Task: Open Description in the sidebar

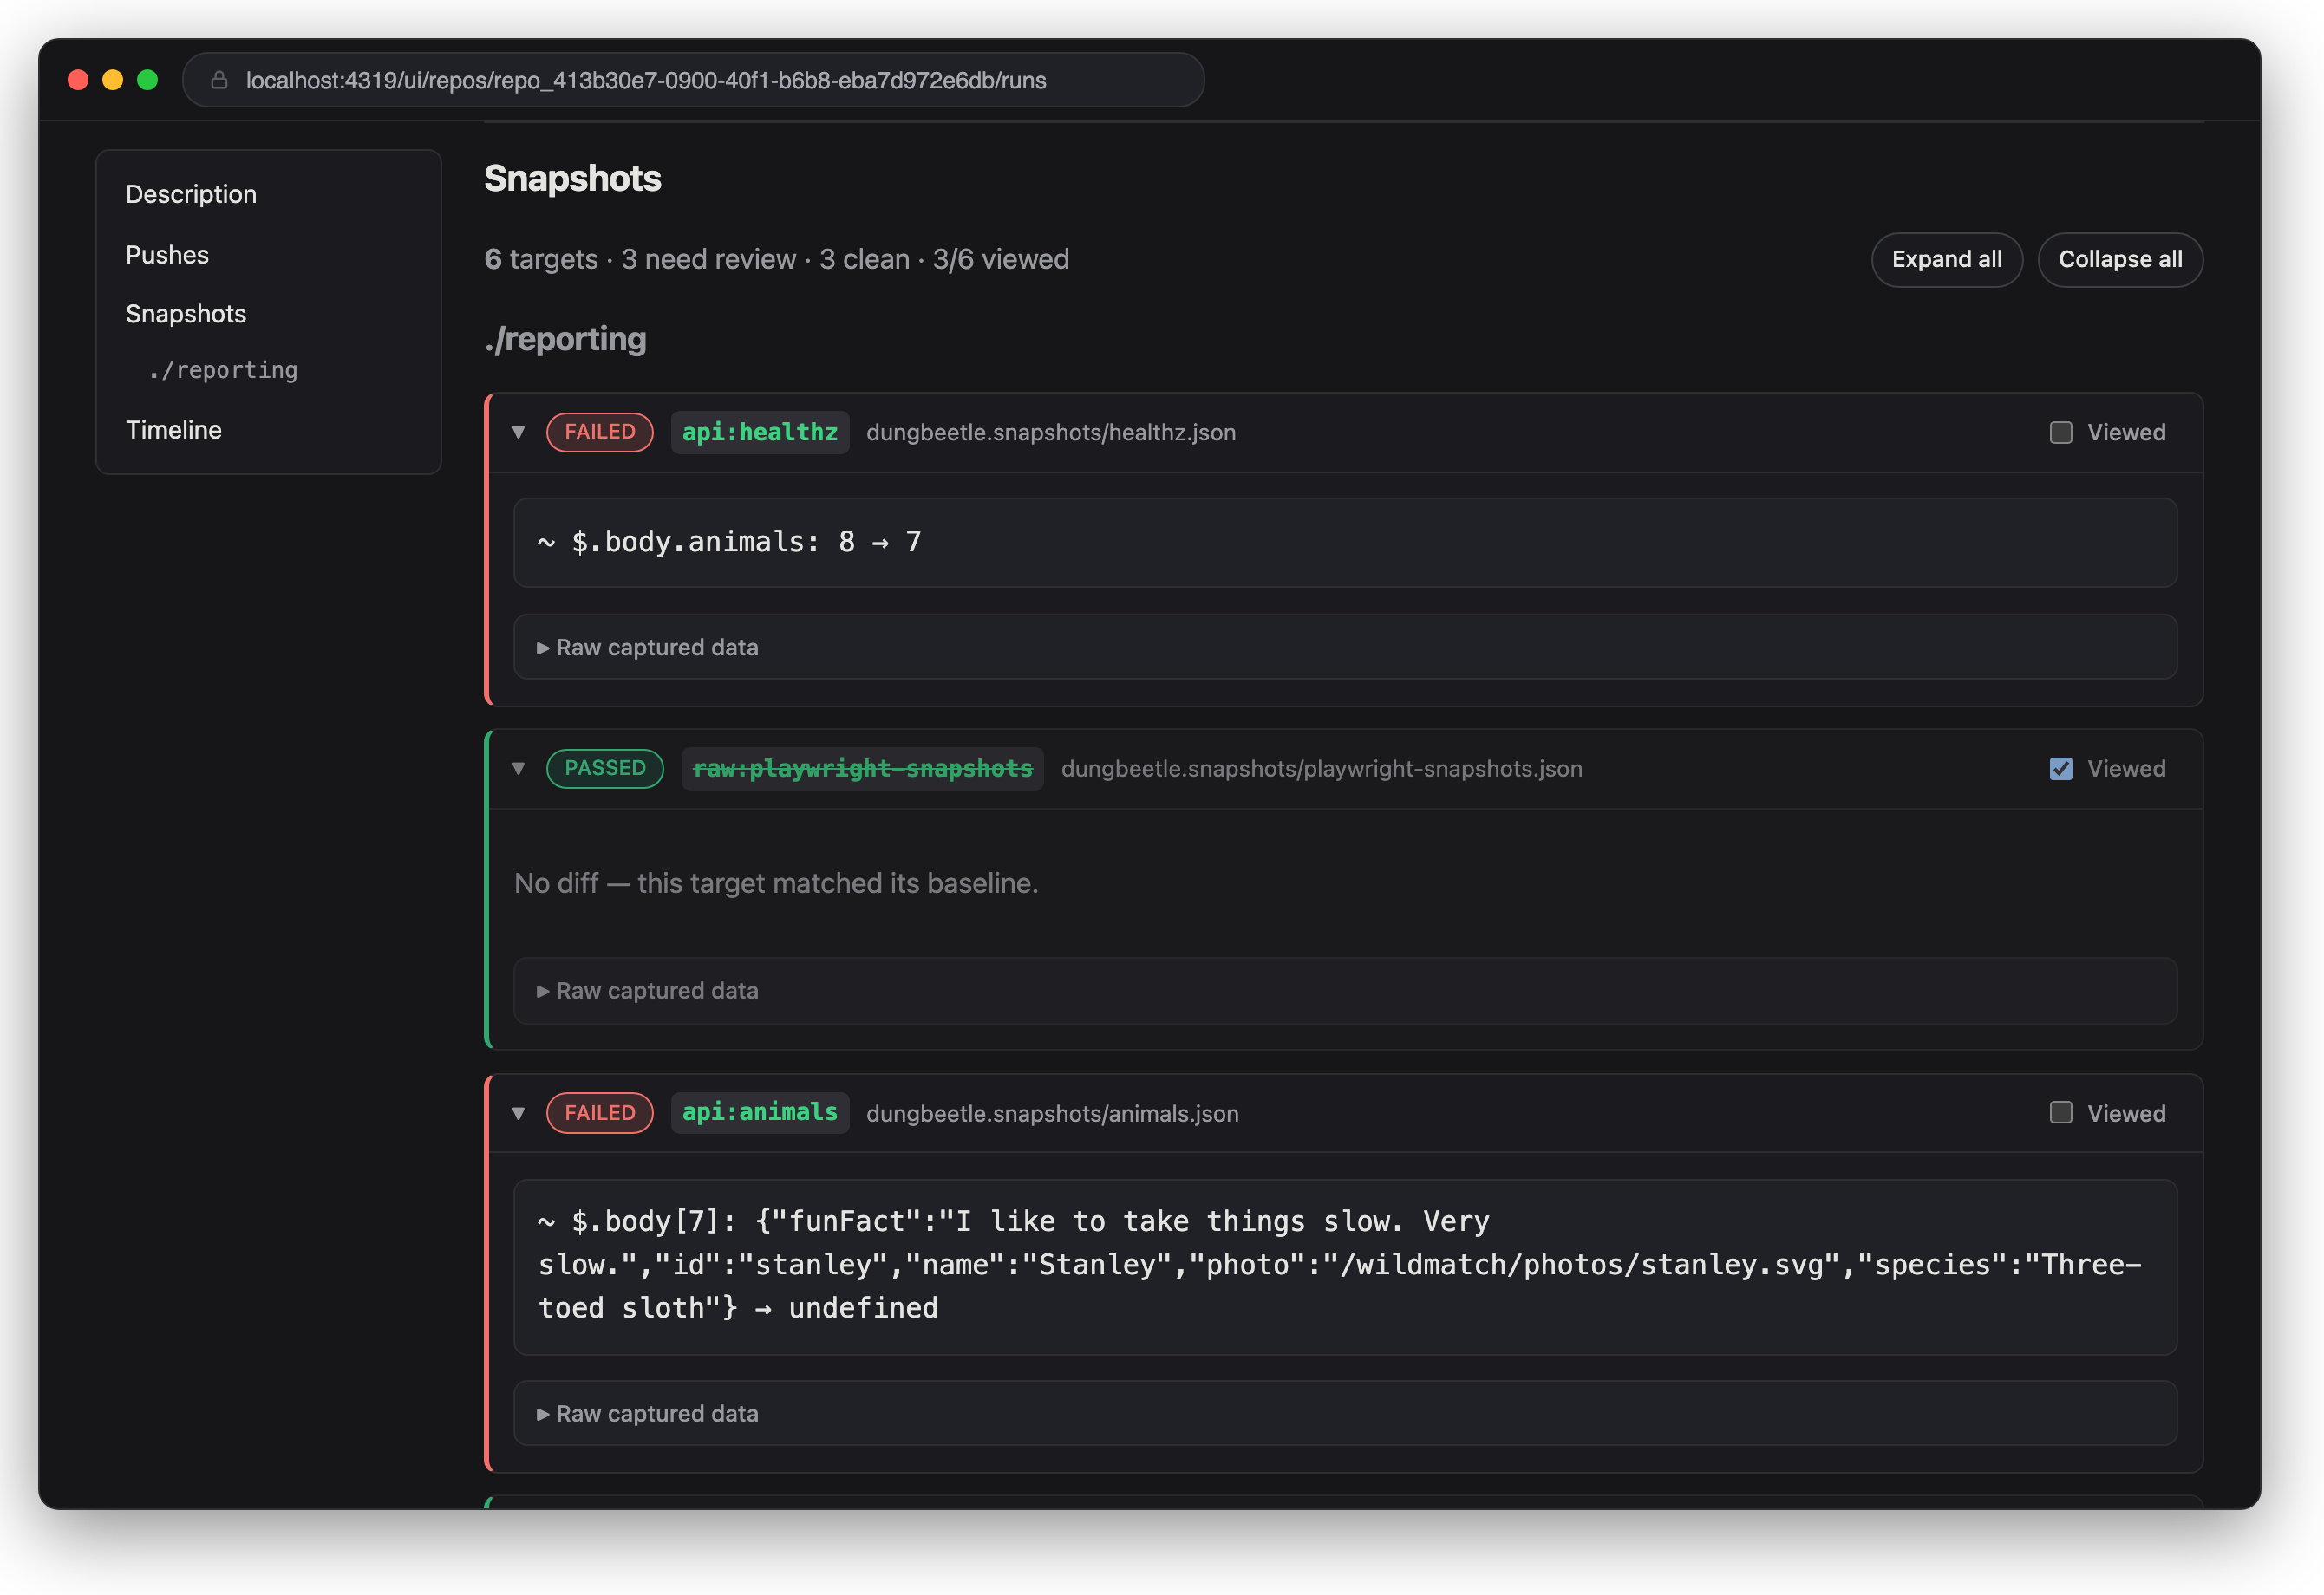Action: coord(191,194)
